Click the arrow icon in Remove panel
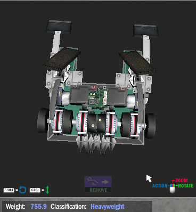The width and height of the screenshot is (196, 212). (x=105, y=182)
